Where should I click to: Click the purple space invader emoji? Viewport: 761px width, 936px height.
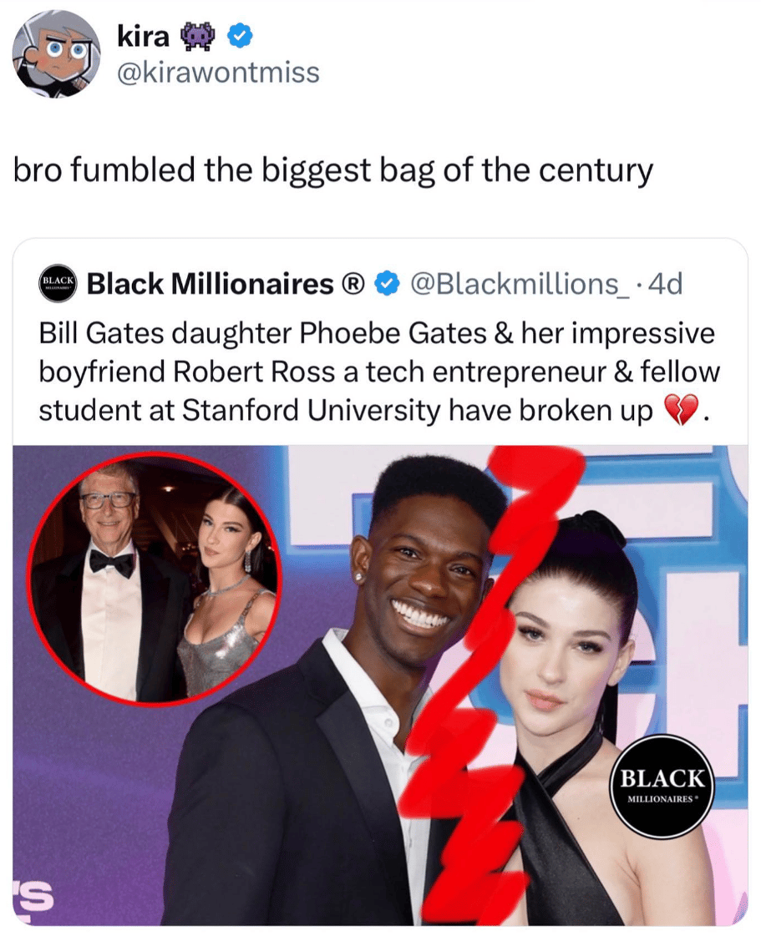tap(198, 38)
